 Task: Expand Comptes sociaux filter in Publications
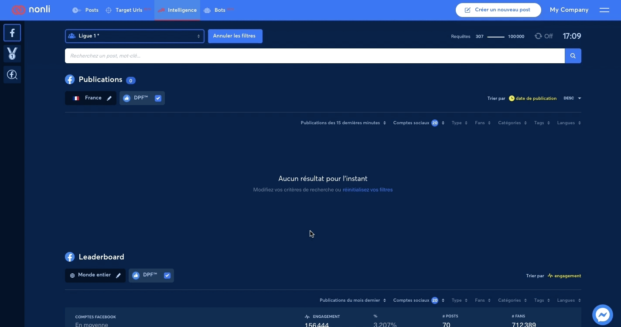(419, 123)
